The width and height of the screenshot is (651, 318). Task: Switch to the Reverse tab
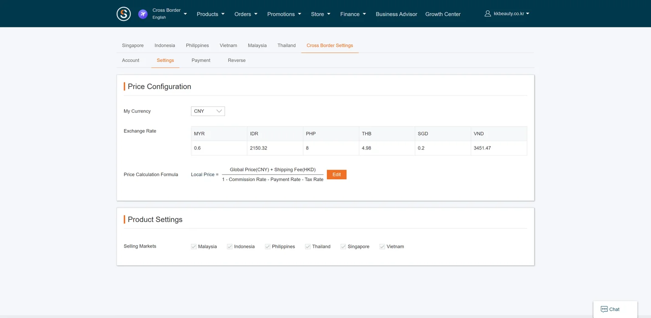click(x=237, y=61)
